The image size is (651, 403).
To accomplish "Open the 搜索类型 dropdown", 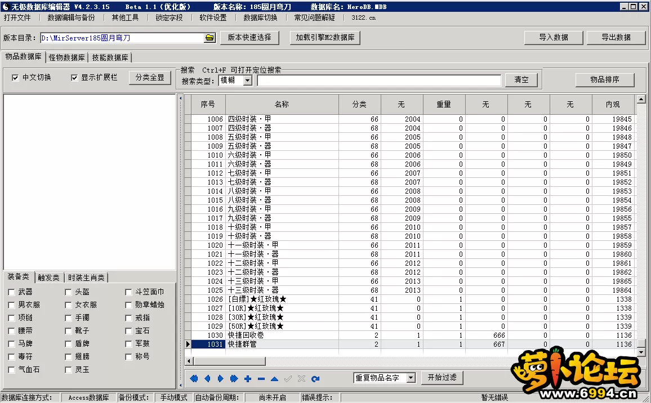I will (247, 80).
